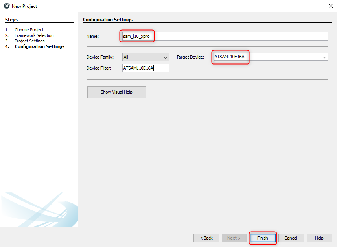Expand the Target Device dropdown arrow
The height and width of the screenshot is (247, 337).
(324, 57)
